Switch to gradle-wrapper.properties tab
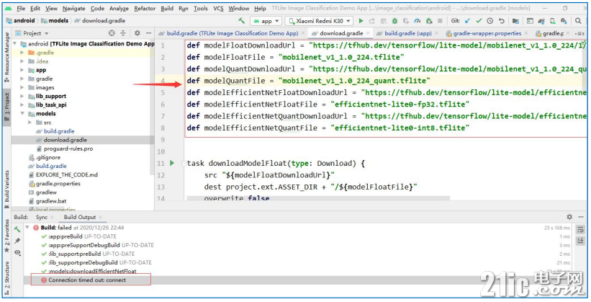Screen dimensions: 591x302 pyautogui.click(x=487, y=33)
